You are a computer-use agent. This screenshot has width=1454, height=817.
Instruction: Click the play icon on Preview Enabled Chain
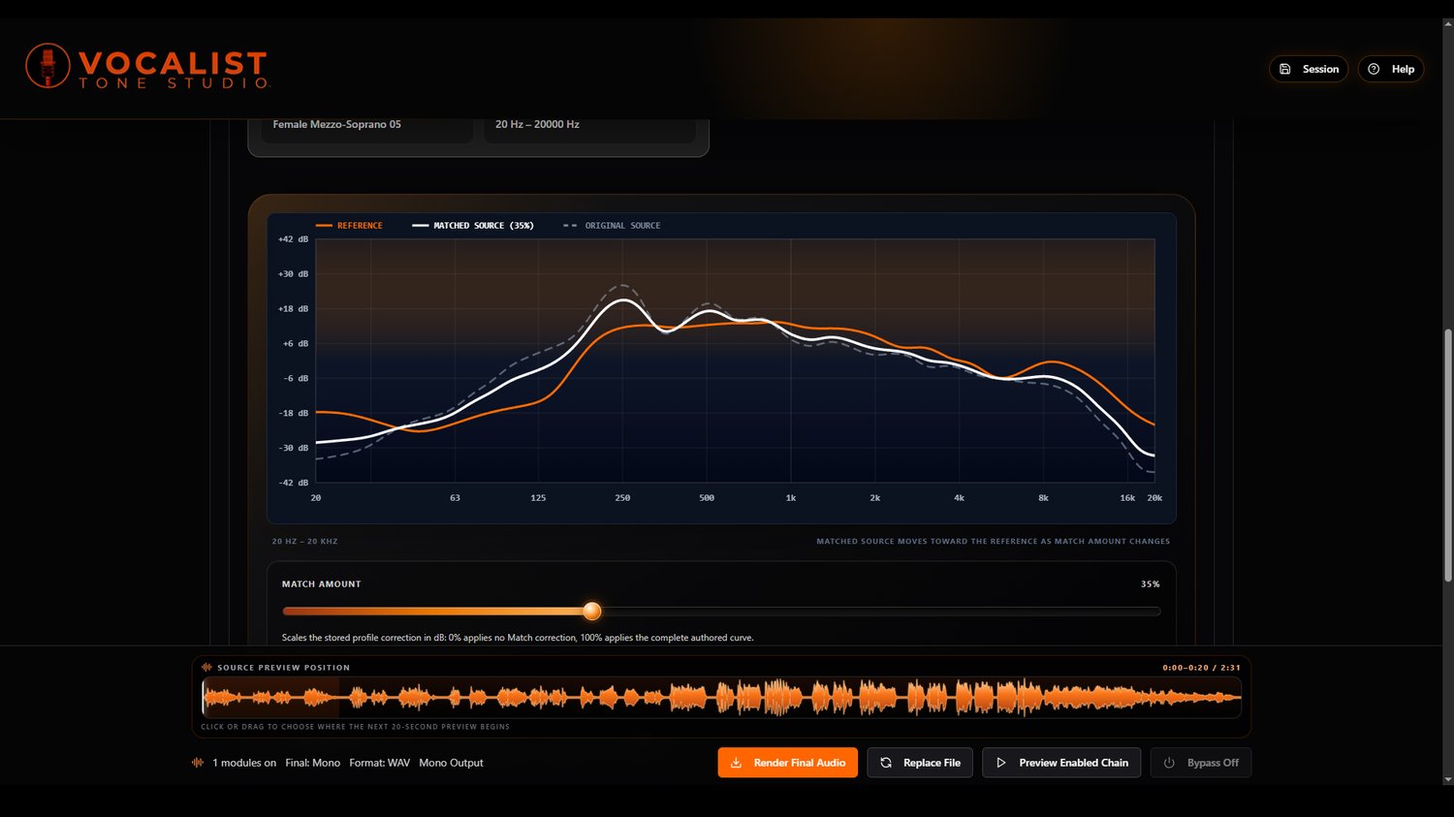[x=1001, y=763]
